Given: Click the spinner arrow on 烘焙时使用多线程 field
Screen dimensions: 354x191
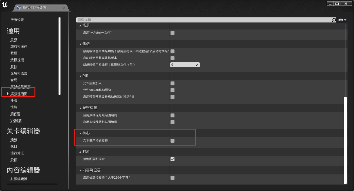Looking at the screenshot, I should point(197,65).
